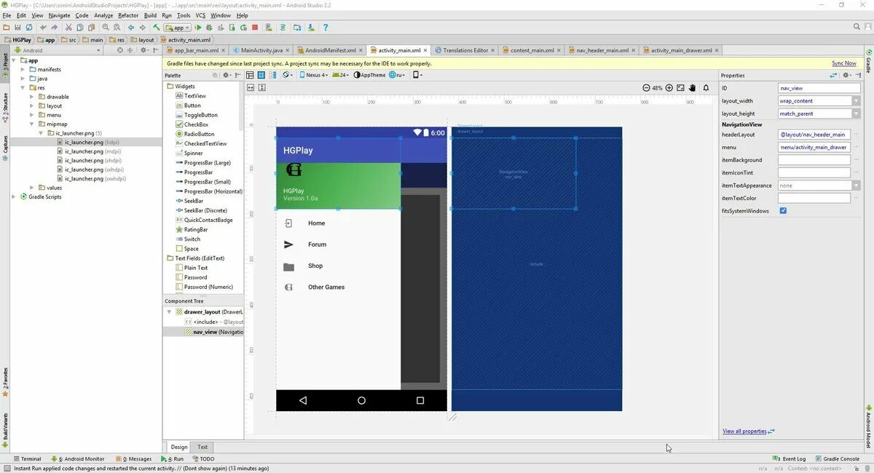
Task: Show Design and Blueprint side by side
Action: (271, 75)
